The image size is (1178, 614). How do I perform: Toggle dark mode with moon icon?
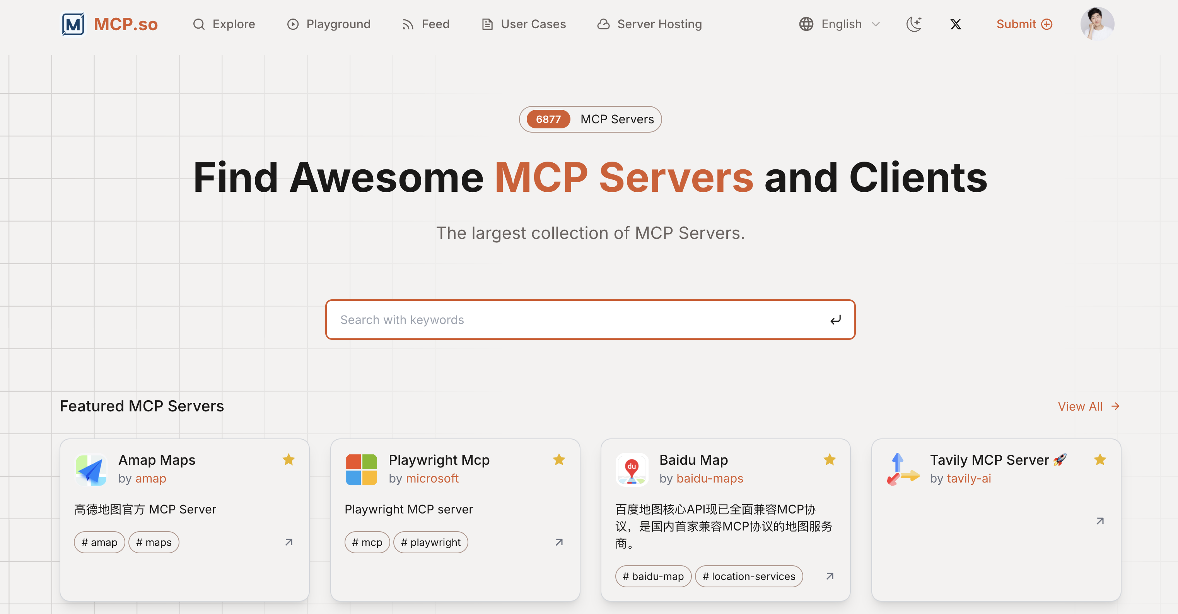tap(914, 24)
